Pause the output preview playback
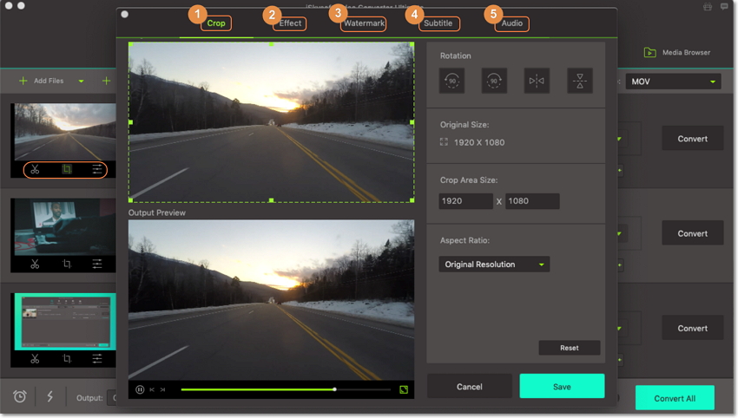 click(139, 390)
